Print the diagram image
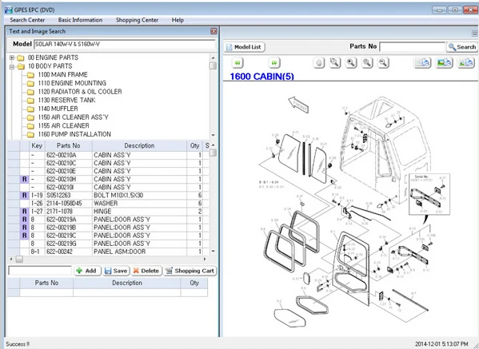The width and height of the screenshot is (479, 349). click(444, 63)
